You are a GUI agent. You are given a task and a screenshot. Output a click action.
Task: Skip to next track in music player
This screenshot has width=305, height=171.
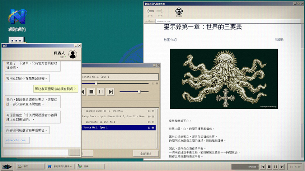click(111, 92)
